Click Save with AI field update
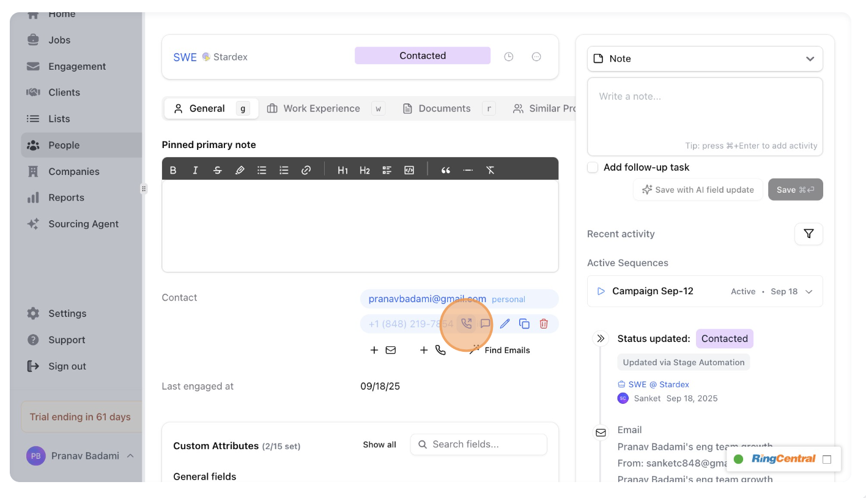866x498 pixels. tap(698, 190)
